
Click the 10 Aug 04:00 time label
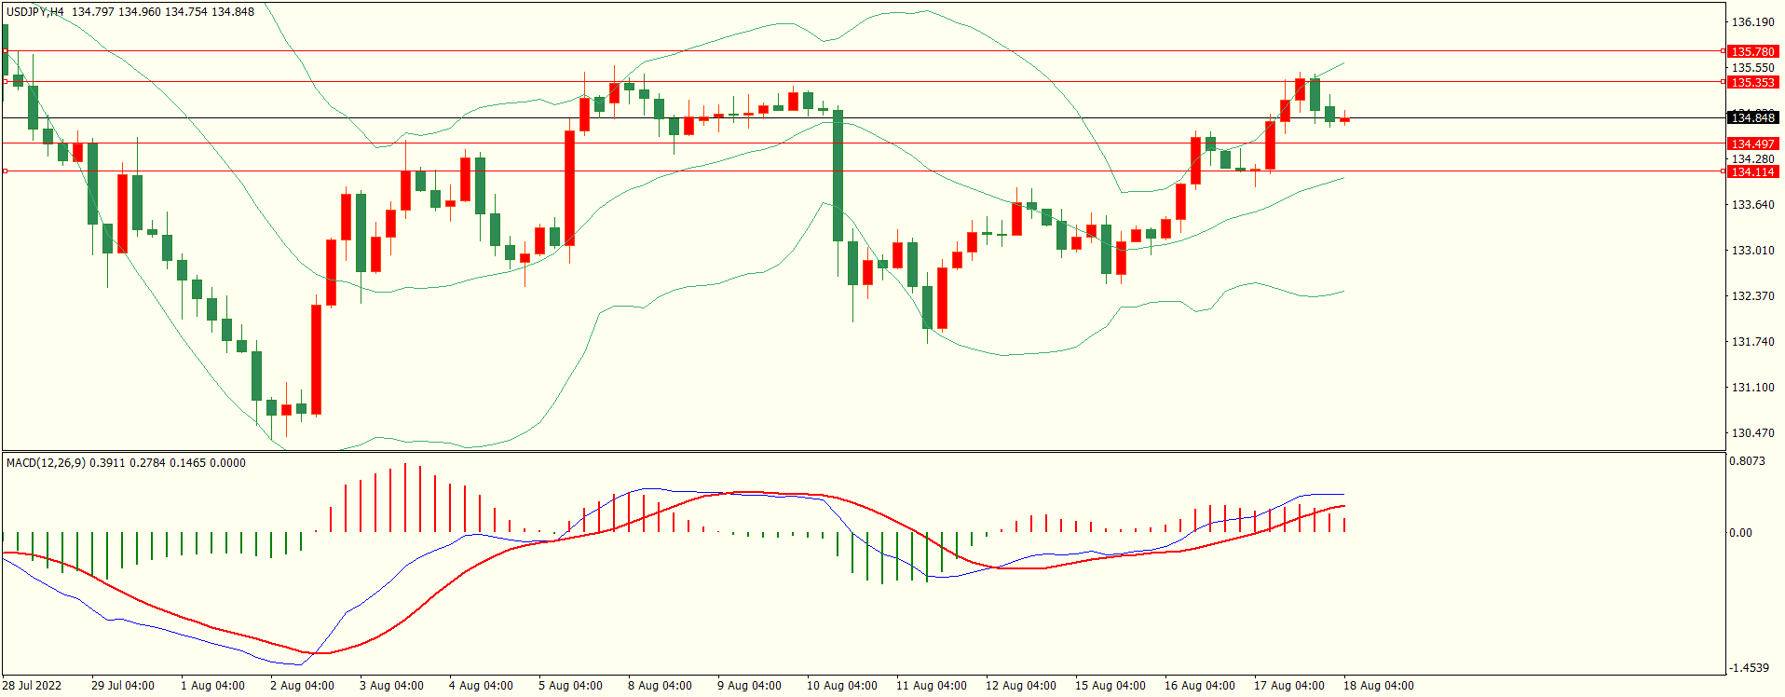(x=841, y=686)
